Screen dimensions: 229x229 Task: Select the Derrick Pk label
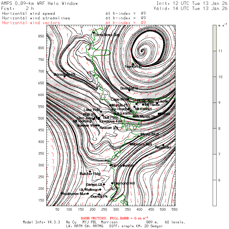[99, 197]
